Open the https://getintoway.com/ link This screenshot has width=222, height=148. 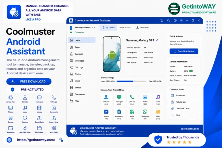coord(36,140)
